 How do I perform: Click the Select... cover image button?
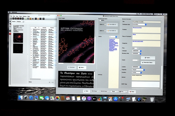coord(82,67)
